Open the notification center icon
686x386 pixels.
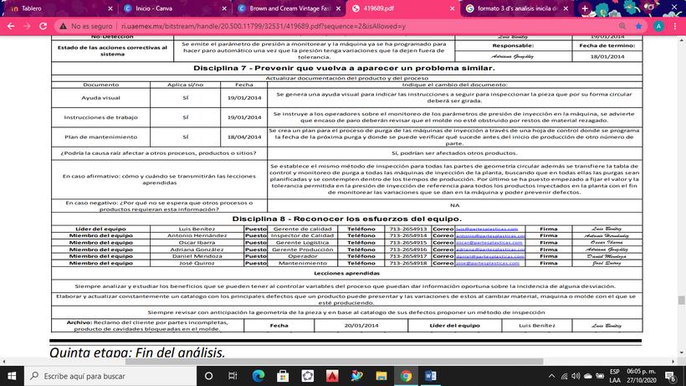670,376
